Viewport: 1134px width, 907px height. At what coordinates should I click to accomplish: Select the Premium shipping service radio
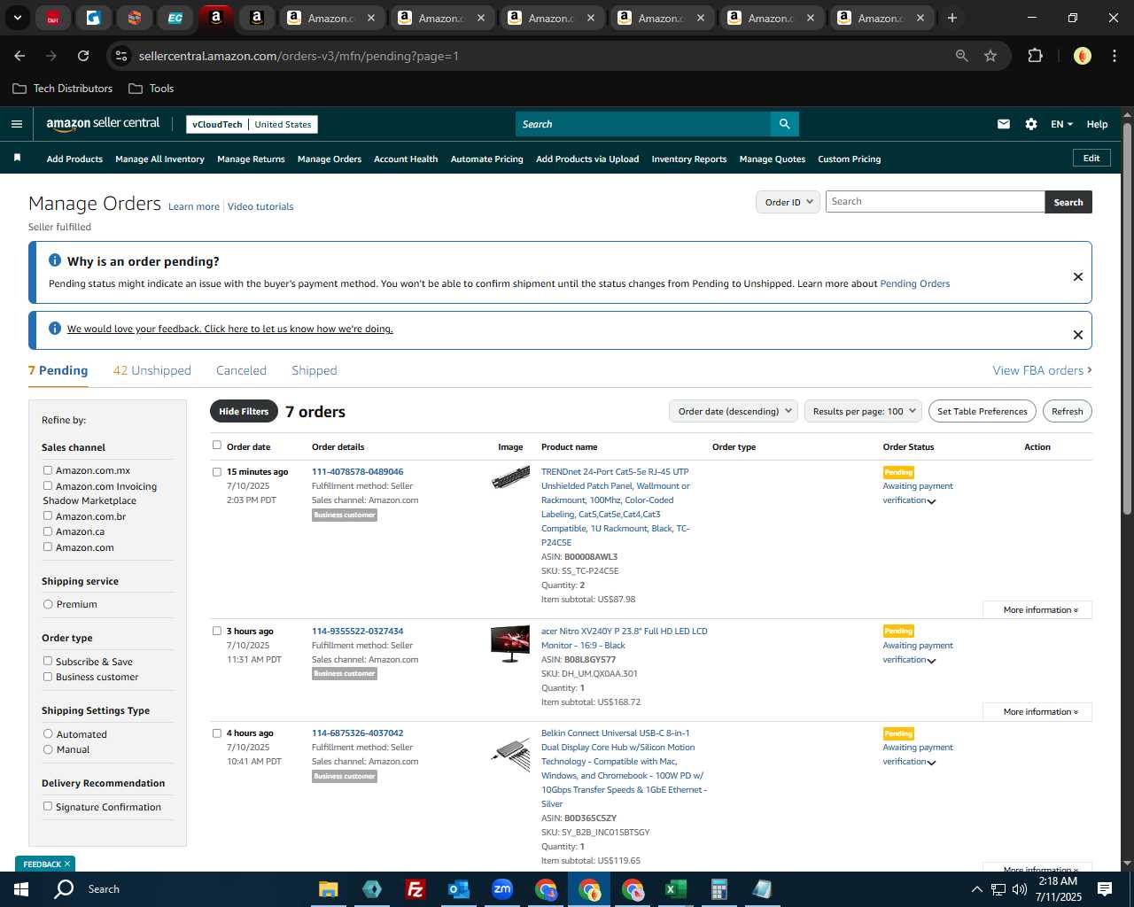point(48,604)
